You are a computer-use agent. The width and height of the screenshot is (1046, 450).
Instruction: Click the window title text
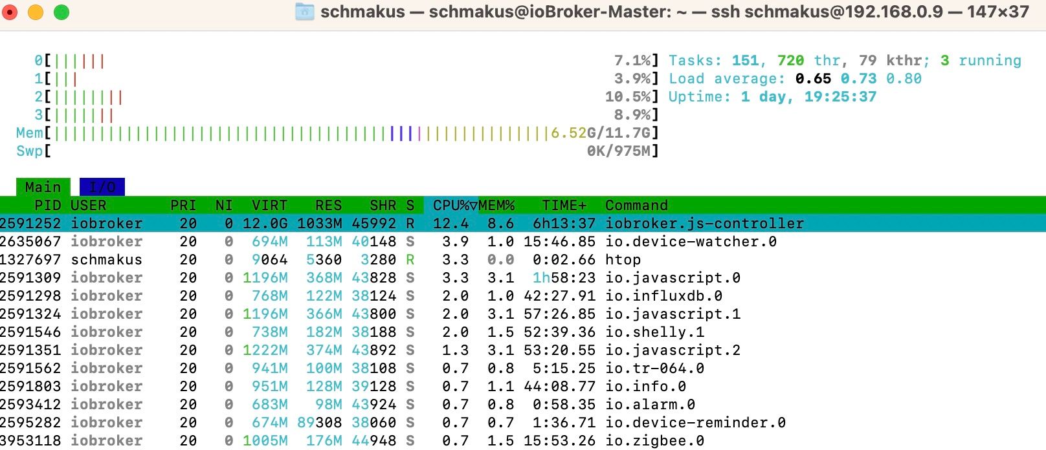(674, 12)
